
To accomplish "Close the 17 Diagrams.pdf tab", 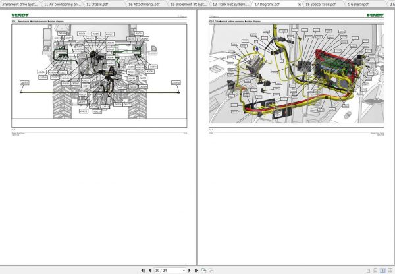I will 300,5.
